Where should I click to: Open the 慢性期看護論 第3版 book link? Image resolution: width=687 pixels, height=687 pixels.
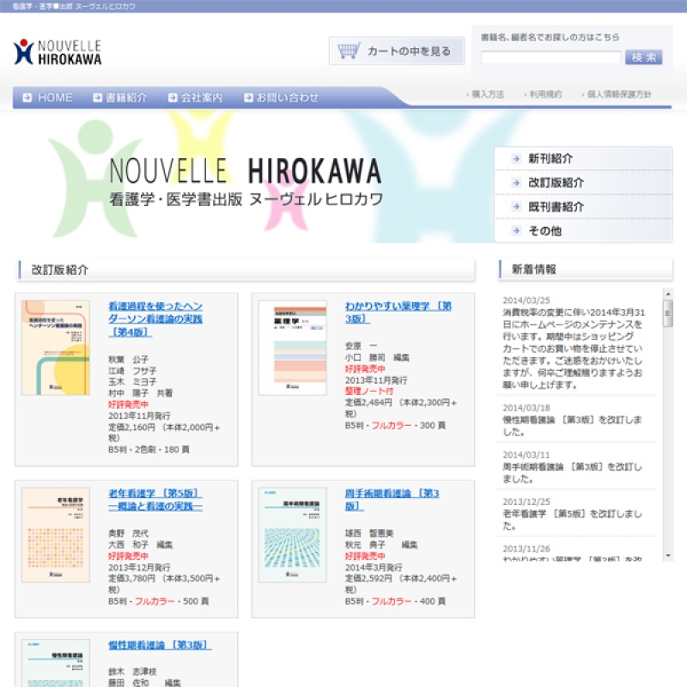(x=160, y=645)
